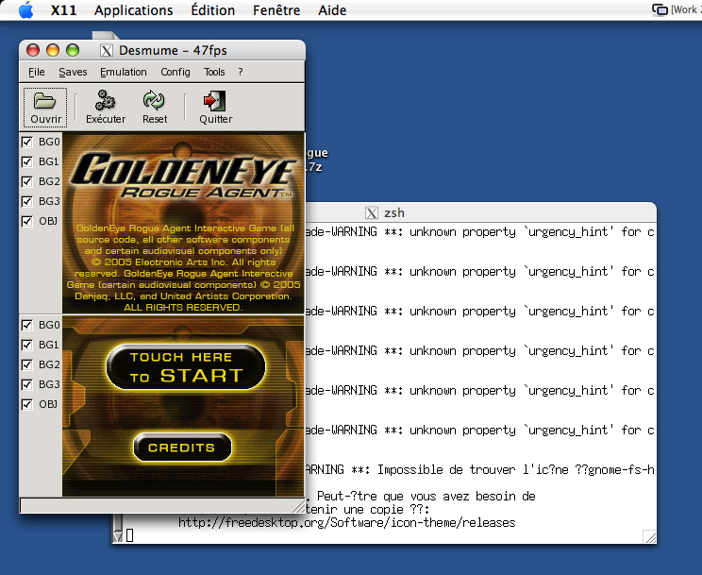Click the workspace icon in the menu bar
The width and height of the screenshot is (702, 575).
point(660,9)
